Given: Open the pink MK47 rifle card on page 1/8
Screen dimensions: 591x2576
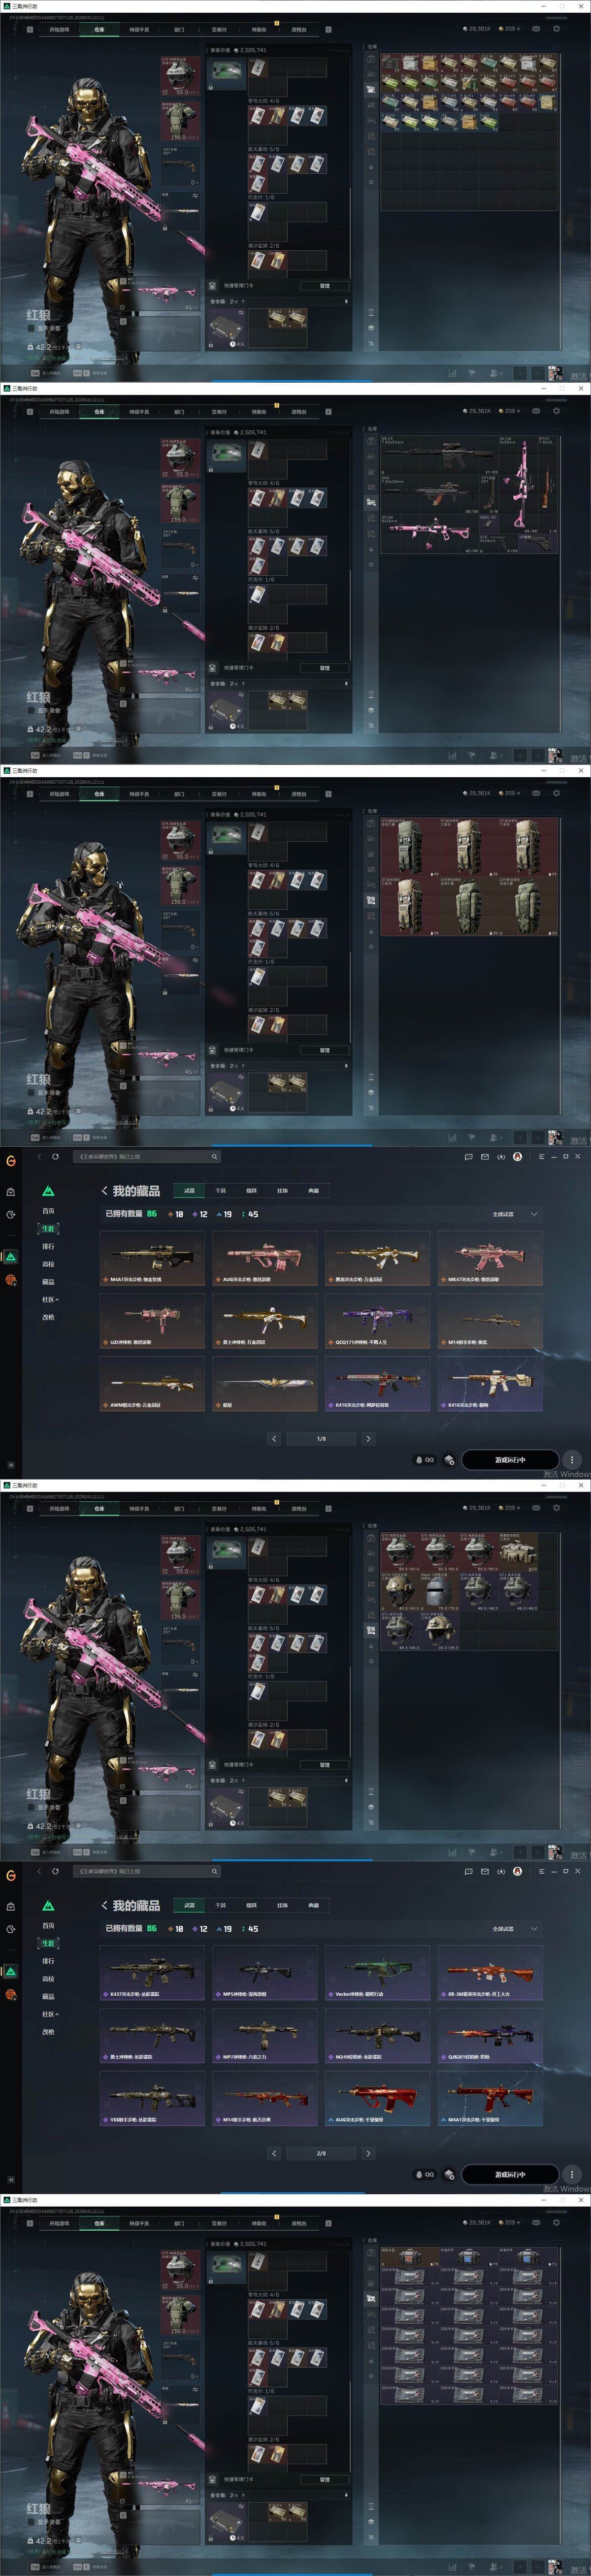Looking at the screenshot, I should (490, 1258).
